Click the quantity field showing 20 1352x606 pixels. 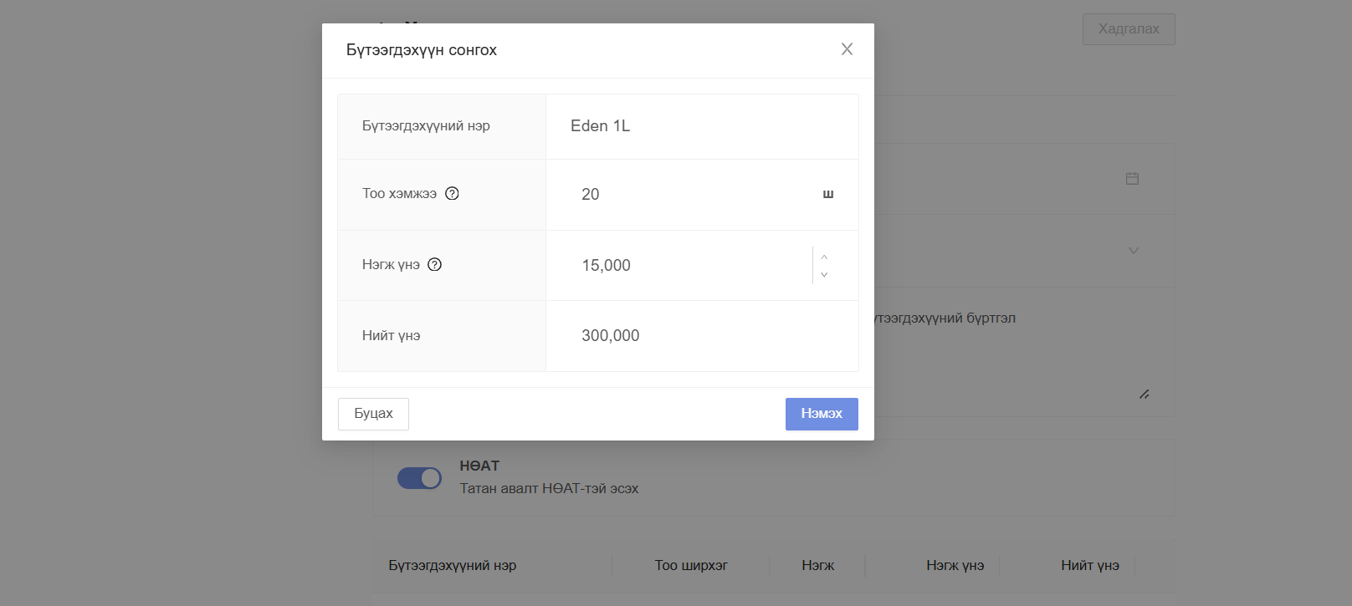click(686, 194)
